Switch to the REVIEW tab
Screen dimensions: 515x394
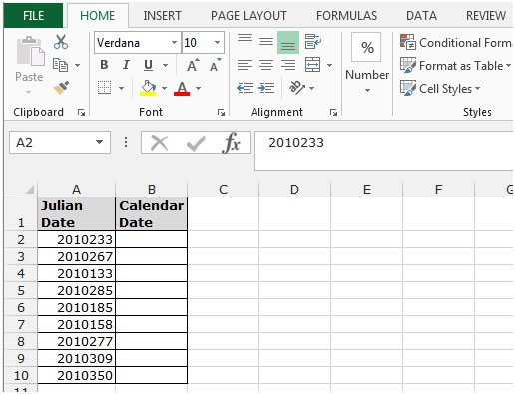(486, 16)
